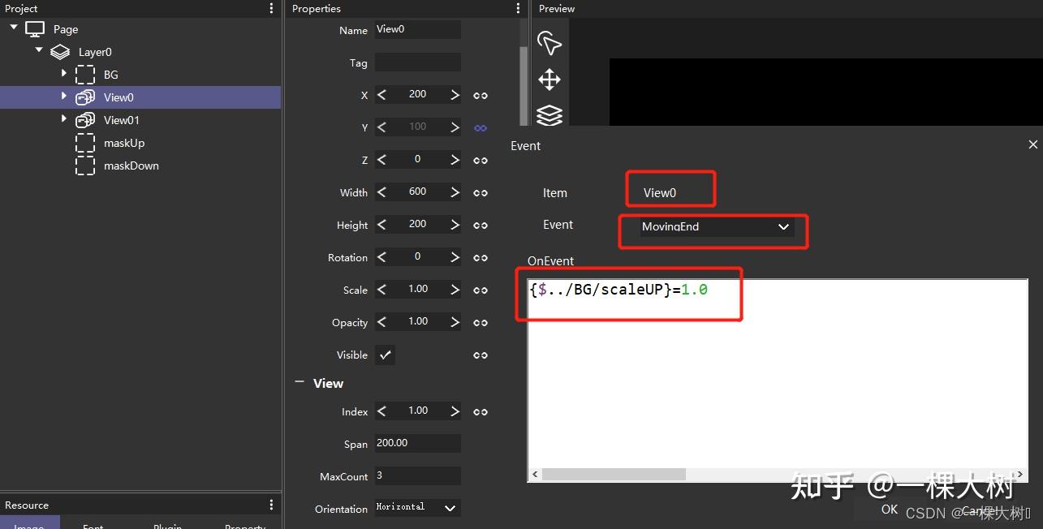The width and height of the screenshot is (1043, 529).
Task: Toggle the active binding icon beside Y
Action: coord(480,127)
